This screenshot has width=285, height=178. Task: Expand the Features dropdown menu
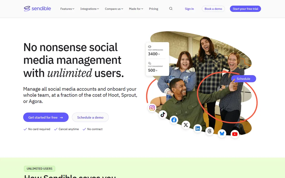[67, 9]
